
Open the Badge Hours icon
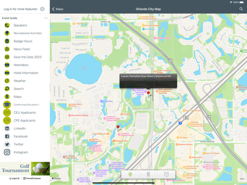(7, 41)
